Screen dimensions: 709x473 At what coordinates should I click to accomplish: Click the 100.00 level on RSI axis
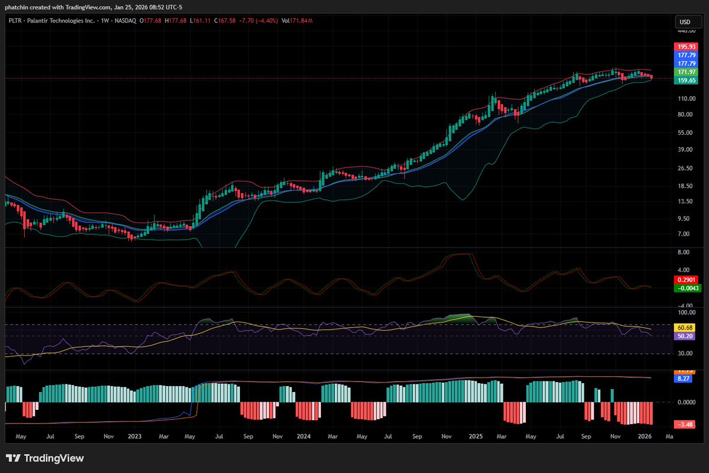[x=685, y=312]
